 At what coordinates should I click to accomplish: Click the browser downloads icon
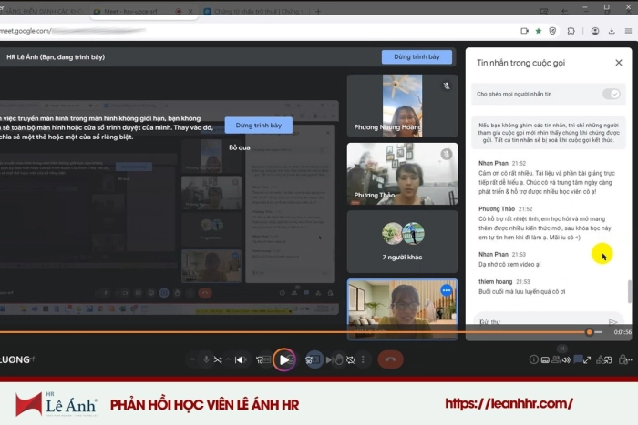coord(611,30)
